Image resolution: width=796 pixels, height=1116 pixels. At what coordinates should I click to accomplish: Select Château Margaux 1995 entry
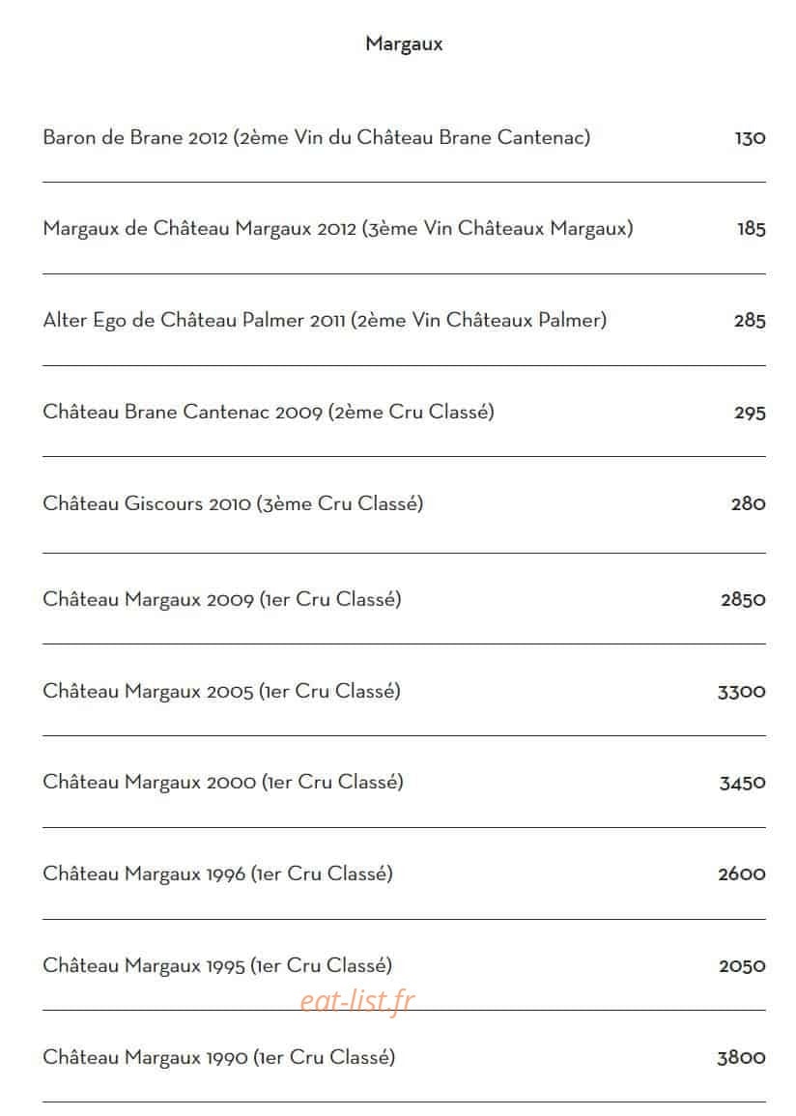(217, 966)
